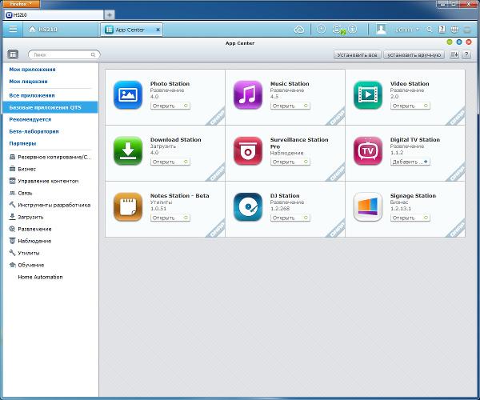Select Базовые приложения QTS category
Viewport: 480px width, 400px height.
pyautogui.click(x=50, y=107)
